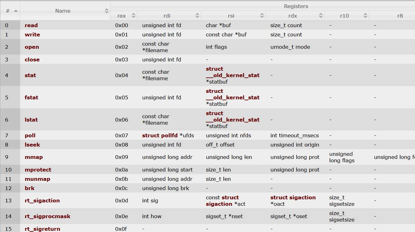Open the poll syscall link
The height and width of the screenshot is (232, 415).
(30, 135)
